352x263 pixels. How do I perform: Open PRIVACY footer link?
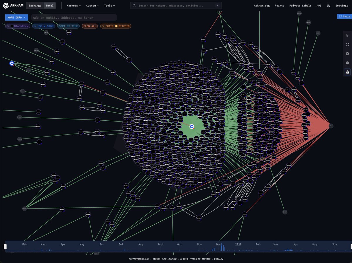tap(219, 259)
